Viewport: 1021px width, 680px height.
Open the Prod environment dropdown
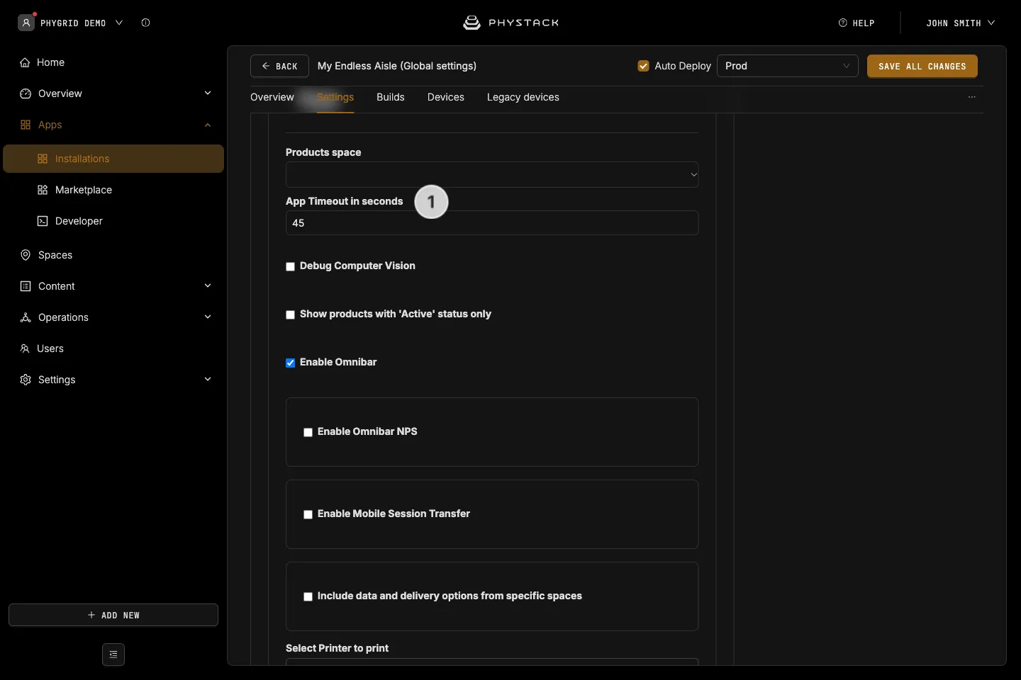pyautogui.click(x=788, y=66)
